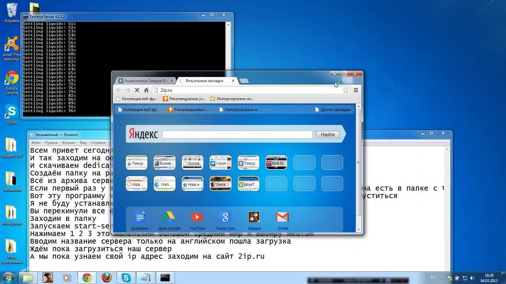Click the Найти search button
The image size is (506, 284).
328,135
